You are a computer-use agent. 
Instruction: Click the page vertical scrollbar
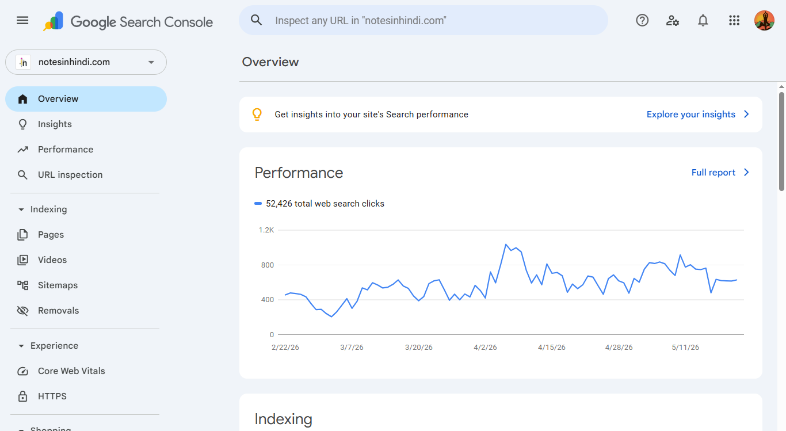782,141
